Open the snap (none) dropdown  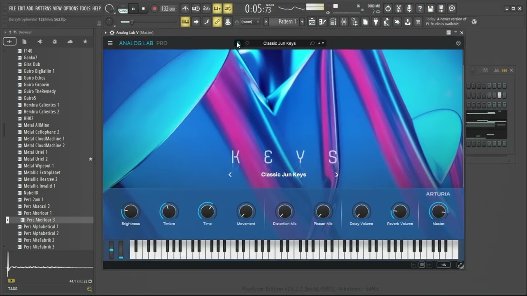point(250,22)
